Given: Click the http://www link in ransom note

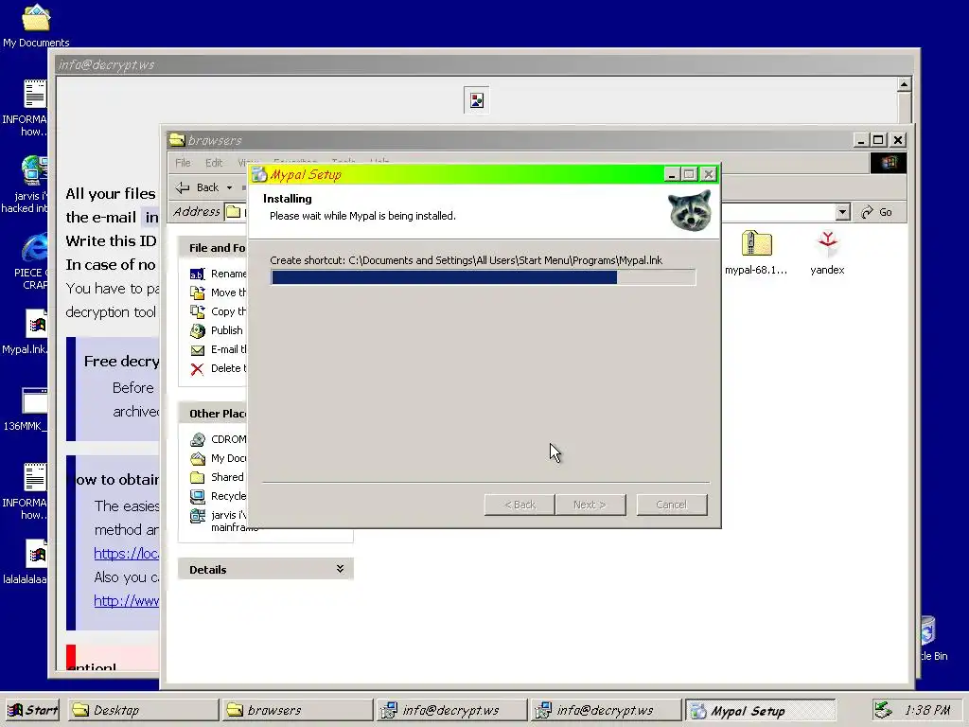Looking at the screenshot, I should pyautogui.click(x=126, y=600).
